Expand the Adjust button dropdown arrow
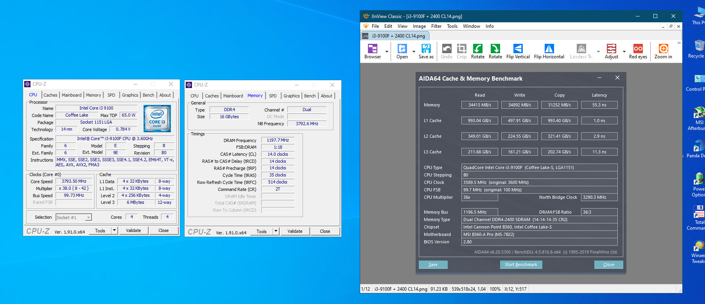The width and height of the screenshot is (705, 304). [x=624, y=51]
